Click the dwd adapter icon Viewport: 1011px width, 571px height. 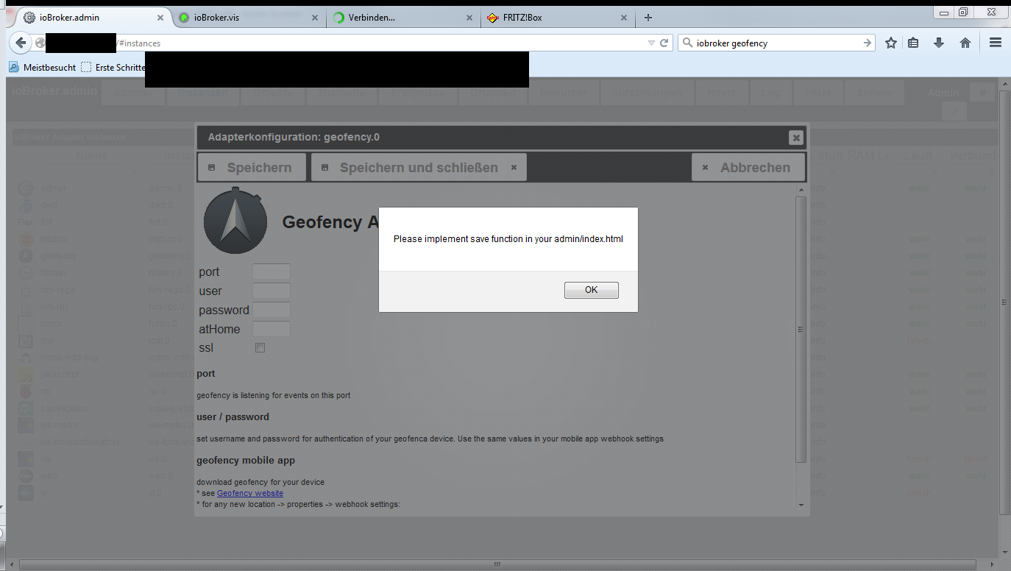pyautogui.click(x=26, y=205)
